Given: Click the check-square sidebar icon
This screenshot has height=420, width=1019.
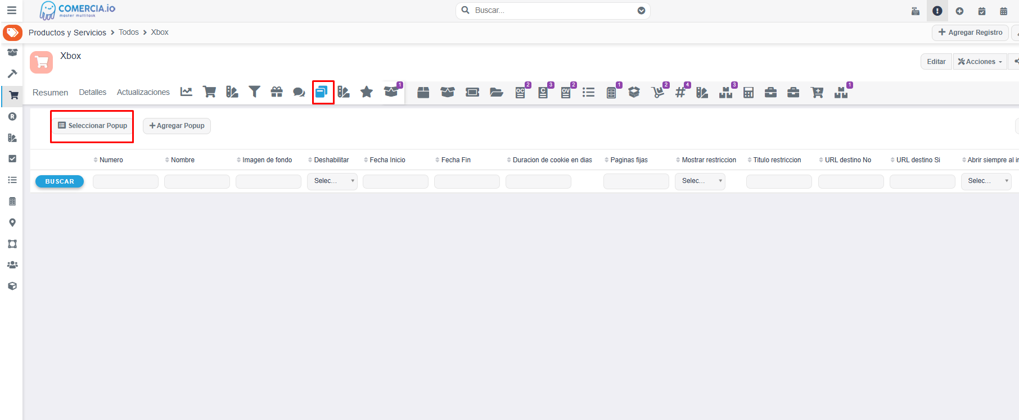Looking at the screenshot, I should 12,159.
